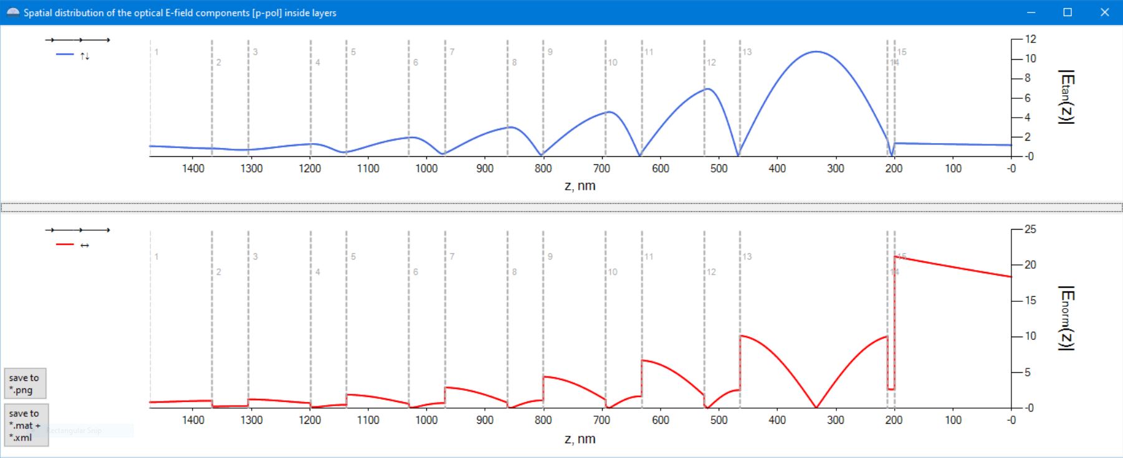Click the up-down arrows legend symbol in top plot
The width and height of the screenshot is (1123, 458).
(85, 56)
